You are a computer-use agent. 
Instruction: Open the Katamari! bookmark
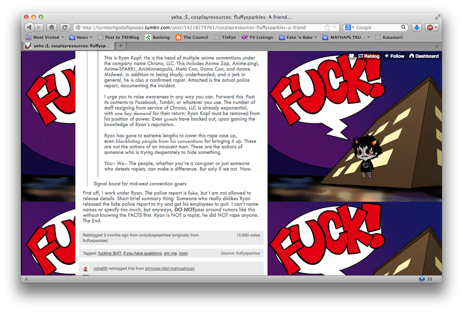(x=389, y=37)
